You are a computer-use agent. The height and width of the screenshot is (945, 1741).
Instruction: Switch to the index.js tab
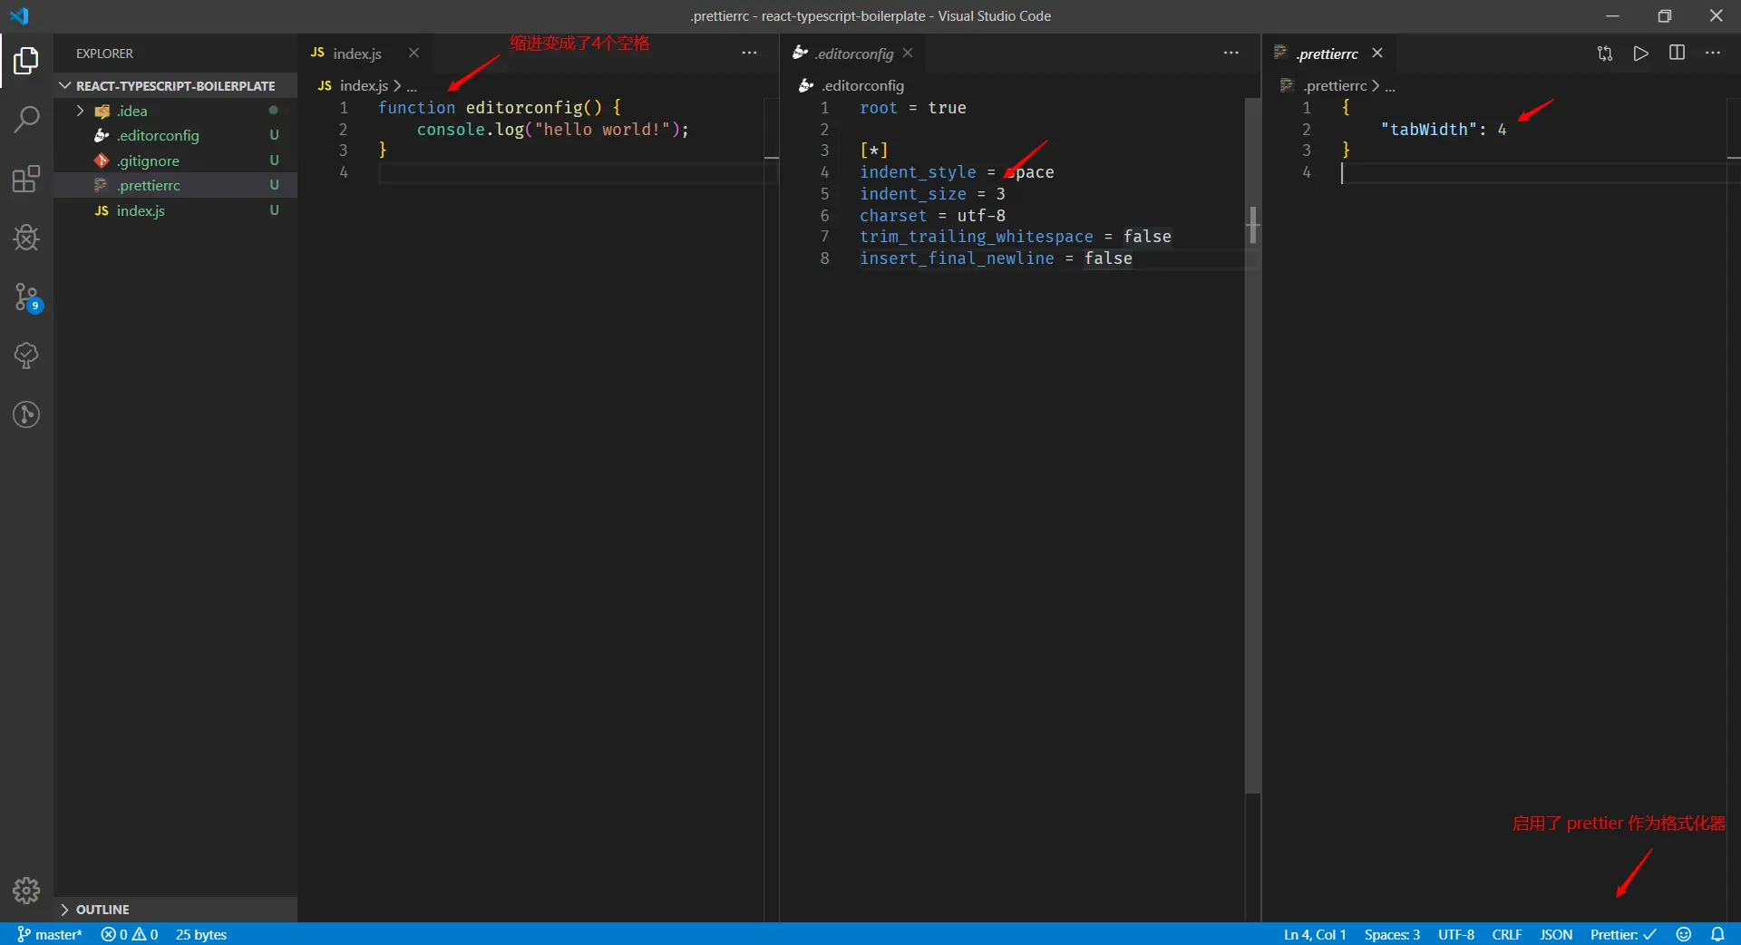click(x=356, y=54)
